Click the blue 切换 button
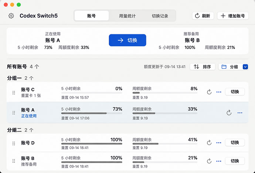The height and width of the screenshot is (173, 255). click(127, 40)
